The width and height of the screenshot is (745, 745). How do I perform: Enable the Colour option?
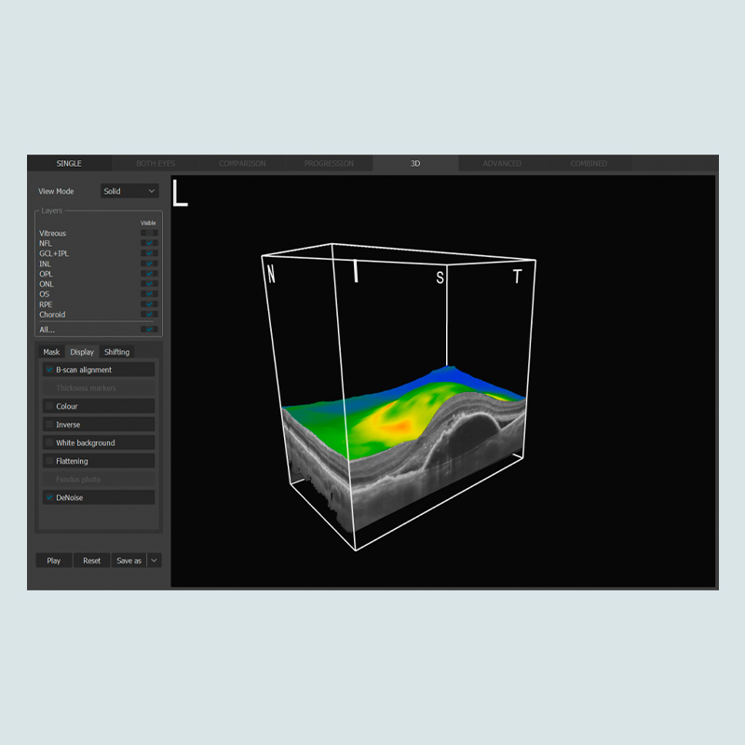(x=50, y=406)
